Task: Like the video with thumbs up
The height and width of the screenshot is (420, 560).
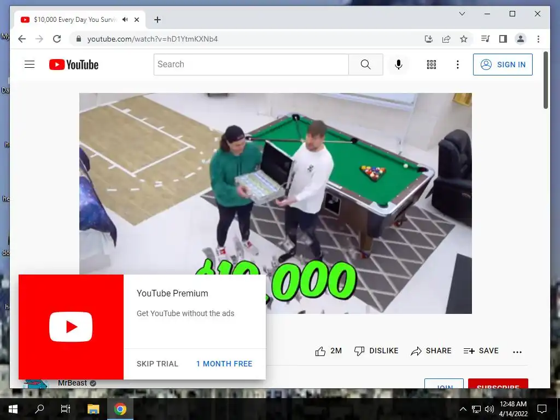Action: pos(328,351)
